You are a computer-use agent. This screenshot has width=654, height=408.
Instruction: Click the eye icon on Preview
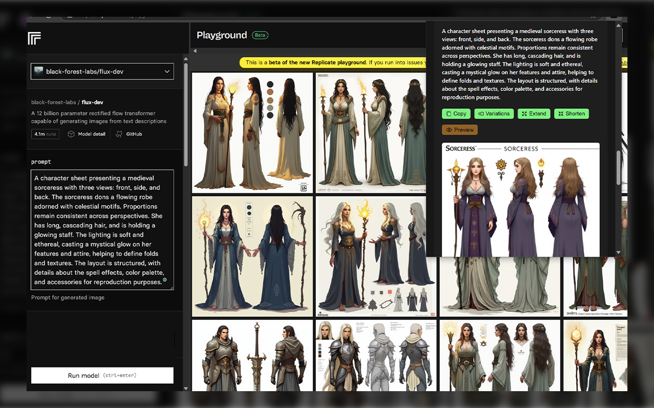449,130
